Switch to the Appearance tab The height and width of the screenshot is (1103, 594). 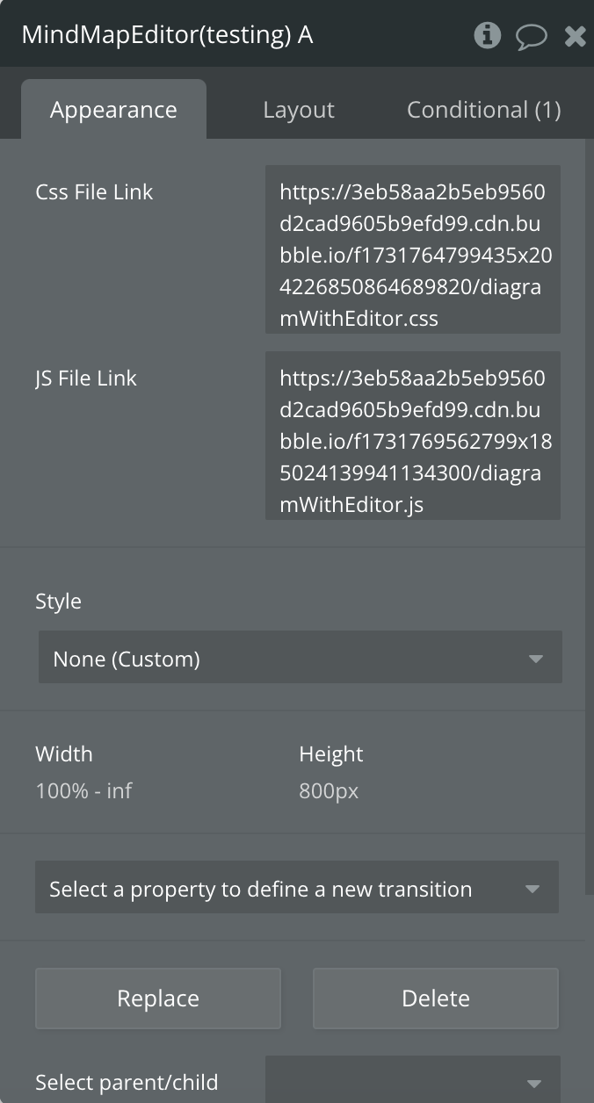point(113,110)
